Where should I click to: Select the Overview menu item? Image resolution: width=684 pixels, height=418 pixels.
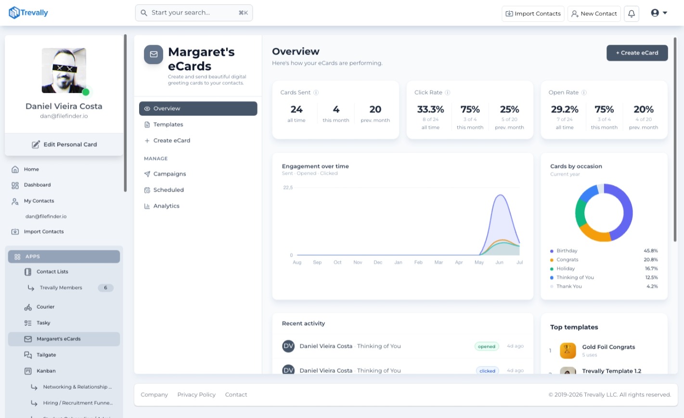click(198, 108)
